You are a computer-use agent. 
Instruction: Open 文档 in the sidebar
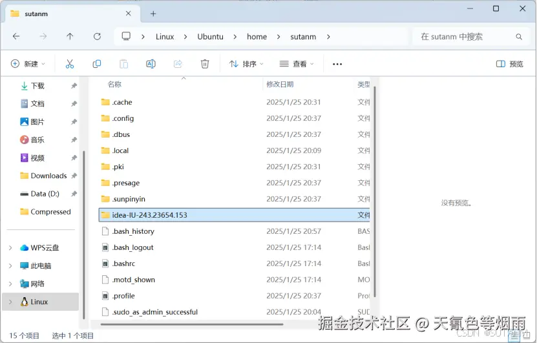pos(37,104)
